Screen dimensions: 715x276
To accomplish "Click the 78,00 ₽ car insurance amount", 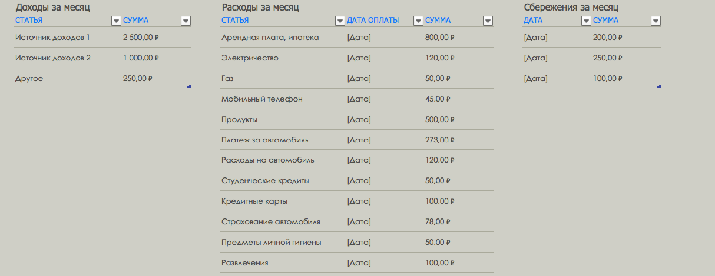I will (x=437, y=222).
